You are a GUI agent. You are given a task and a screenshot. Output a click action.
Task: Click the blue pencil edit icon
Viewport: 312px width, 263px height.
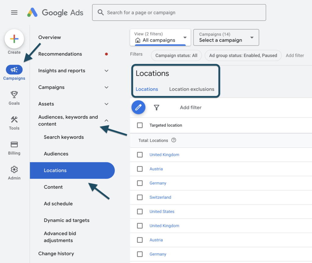tap(139, 108)
